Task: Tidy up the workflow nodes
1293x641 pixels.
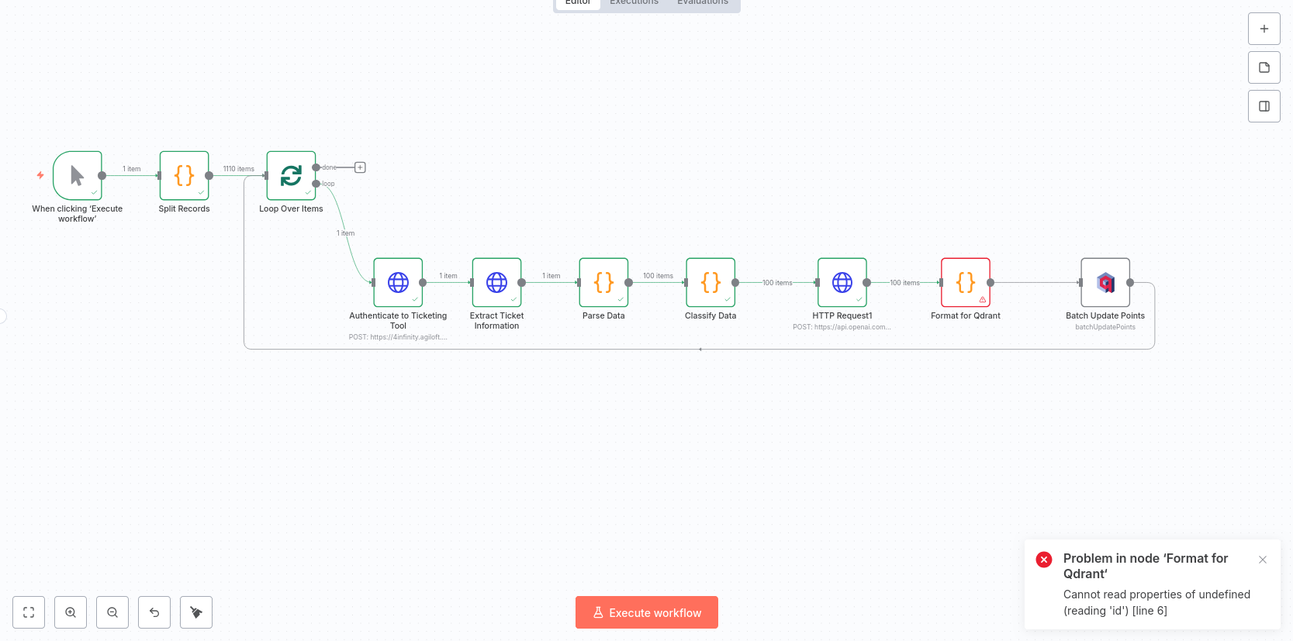Action: point(196,612)
